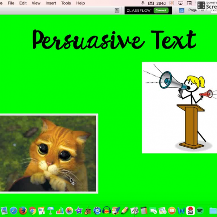Select the Persuasive Text title on the slide
This screenshot has height=217, width=217.
pos(114,39)
